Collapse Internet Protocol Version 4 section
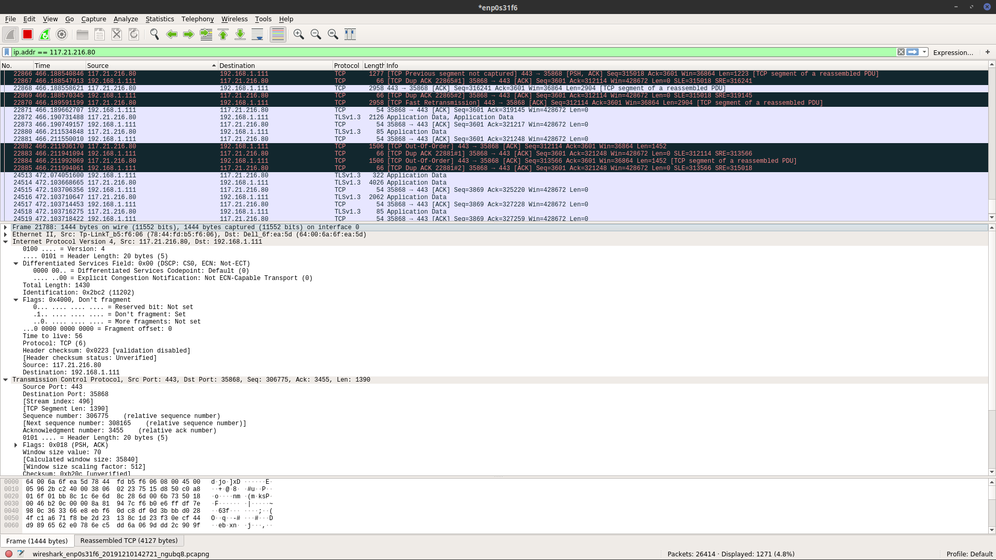996x560 pixels. click(x=6, y=242)
